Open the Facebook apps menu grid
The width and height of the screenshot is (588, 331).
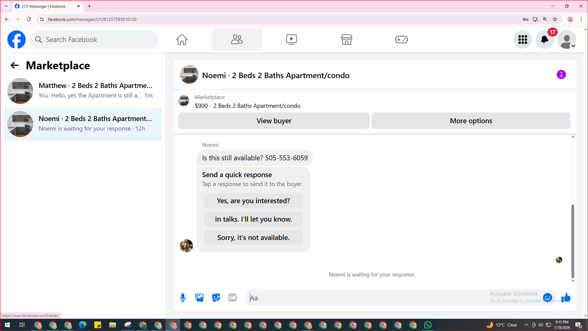[x=522, y=40]
